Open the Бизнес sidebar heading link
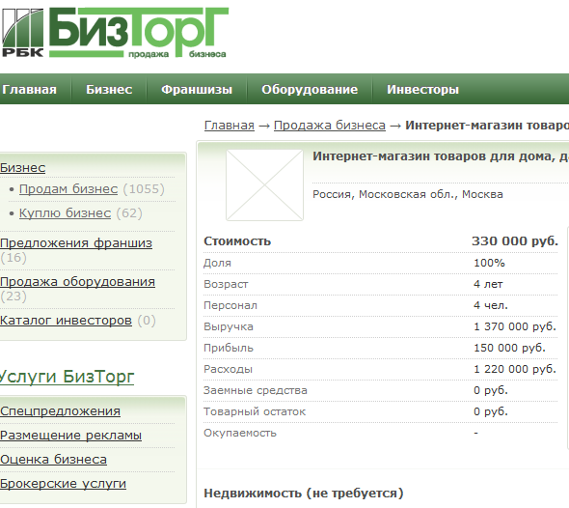The width and height of the screenshot is (569, 508). 22,167
